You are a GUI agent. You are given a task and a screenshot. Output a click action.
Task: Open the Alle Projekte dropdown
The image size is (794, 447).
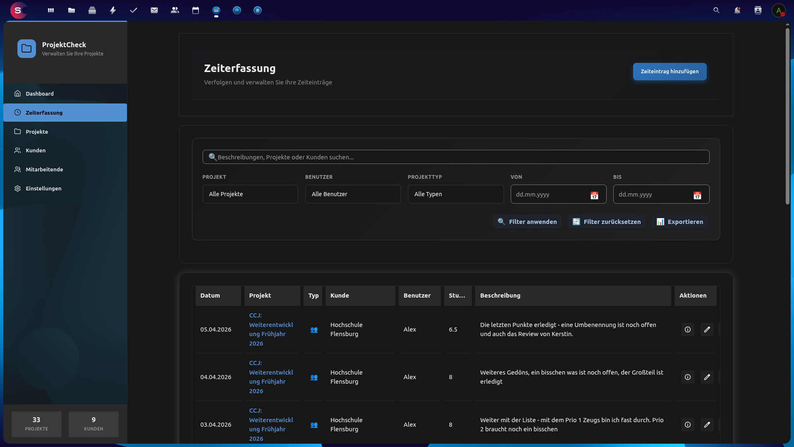pos(250,194)
